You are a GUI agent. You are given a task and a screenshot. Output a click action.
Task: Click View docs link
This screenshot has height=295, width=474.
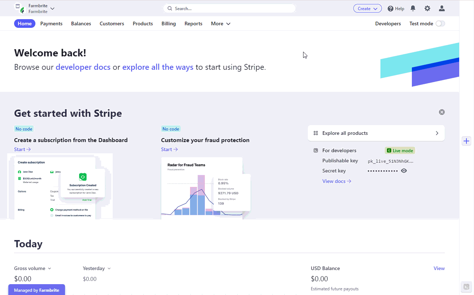337,181
